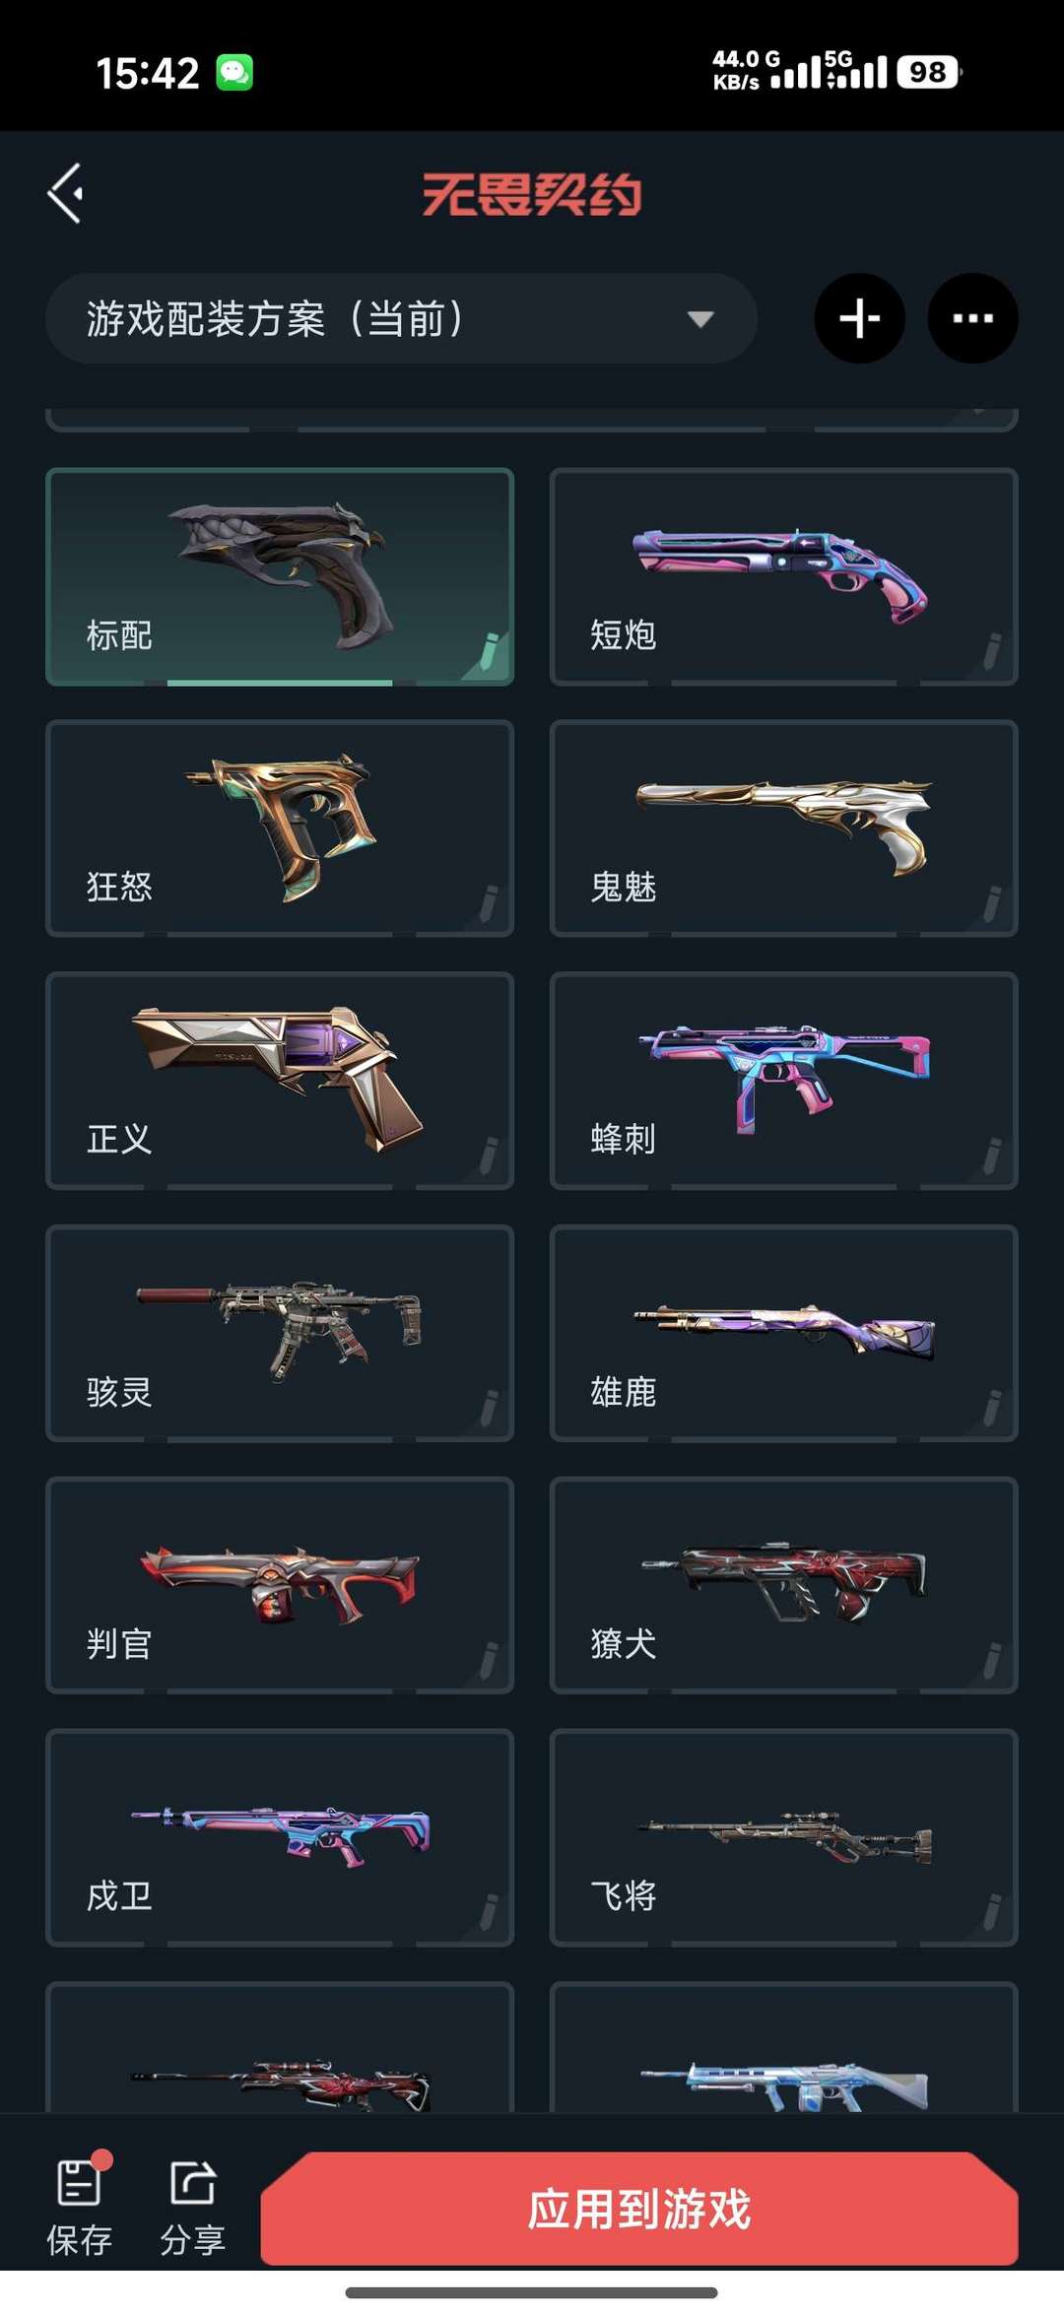Select the 正义 revolver card
This screenshot has height=2316, width=1064.
tap(280, 1081)
